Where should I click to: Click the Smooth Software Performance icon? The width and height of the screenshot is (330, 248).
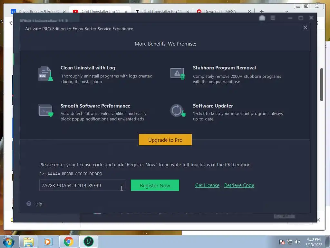[x=45, y=110]
